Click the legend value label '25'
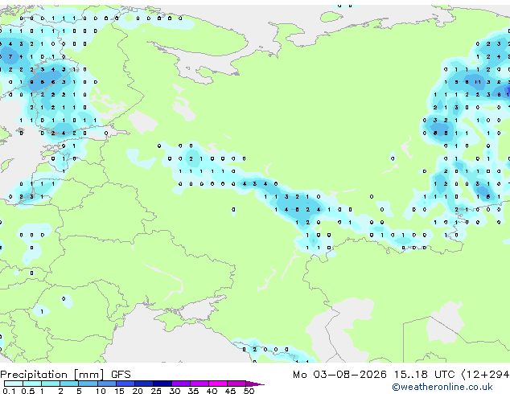 pos(156,391)
